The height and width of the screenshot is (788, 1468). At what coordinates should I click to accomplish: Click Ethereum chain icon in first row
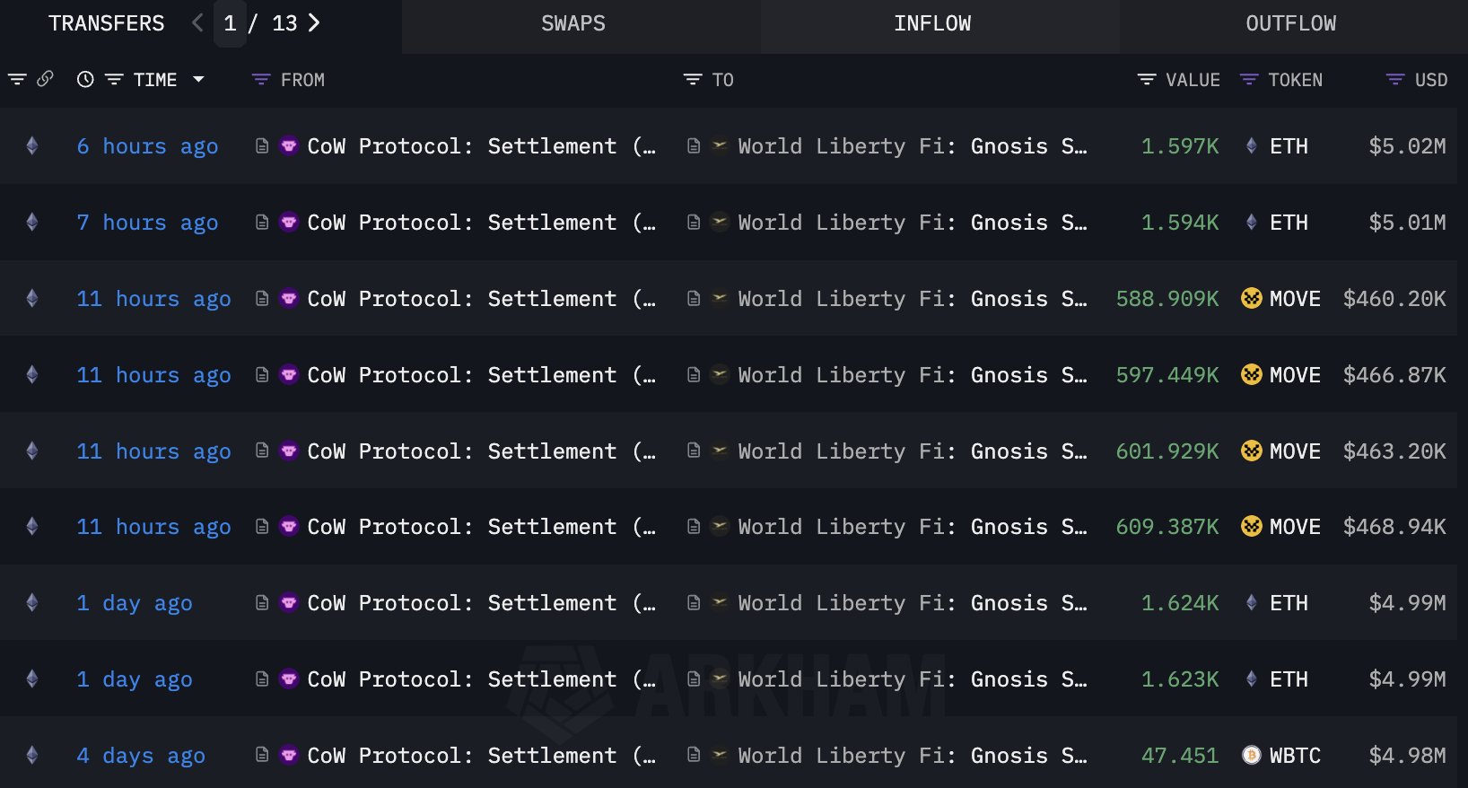coord(32,145)
